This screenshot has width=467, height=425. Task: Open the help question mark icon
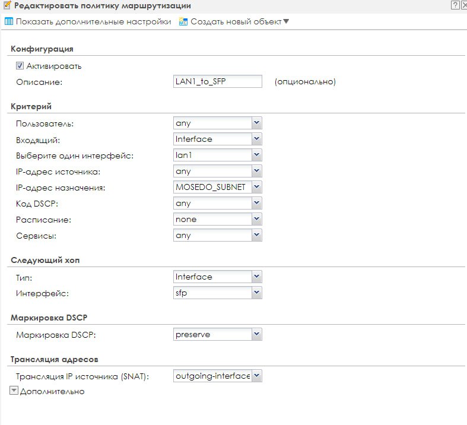[x=455, y=5]
